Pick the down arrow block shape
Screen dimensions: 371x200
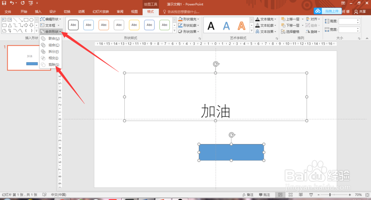coord(31,25)
